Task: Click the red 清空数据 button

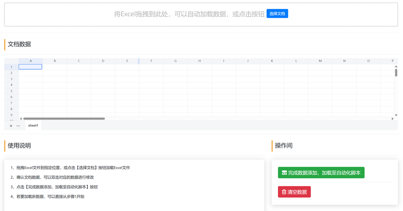Action: click(294, 192)
